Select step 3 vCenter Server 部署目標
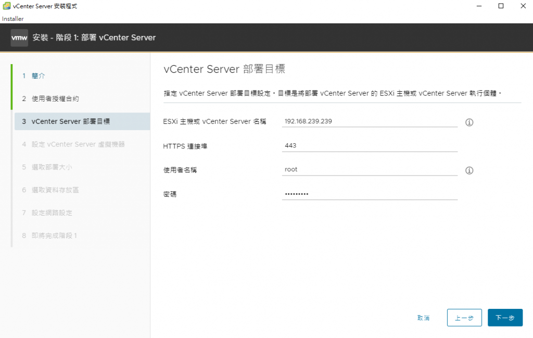 tap(82, 121)
